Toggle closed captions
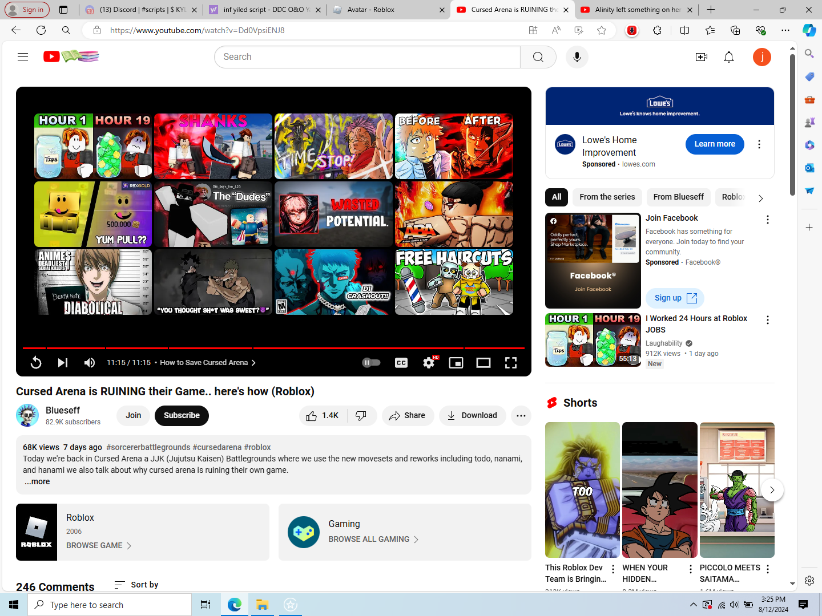The width and height of the screenshot is (822, 616). pyautogui.click(x=401, y=363)
